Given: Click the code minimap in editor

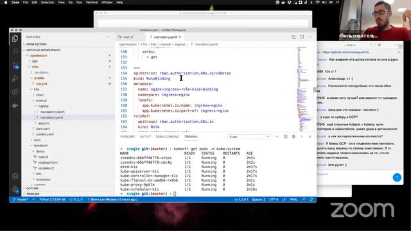Looking at the screenshot, I should tap(304, 89).
